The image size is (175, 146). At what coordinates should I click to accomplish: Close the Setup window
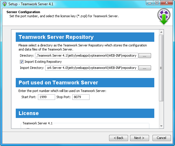coord(167,3)
